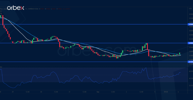
Task: Select the top horizontal line at 32909
Action: 94,24
